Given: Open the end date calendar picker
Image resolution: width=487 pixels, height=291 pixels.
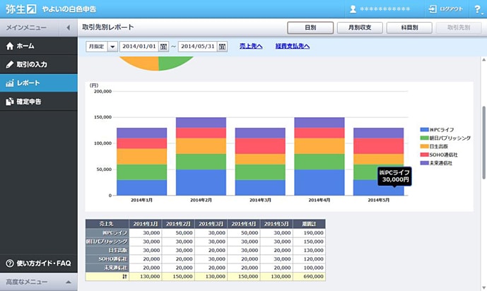Looking at the screenshot, I should click(223, 46).
